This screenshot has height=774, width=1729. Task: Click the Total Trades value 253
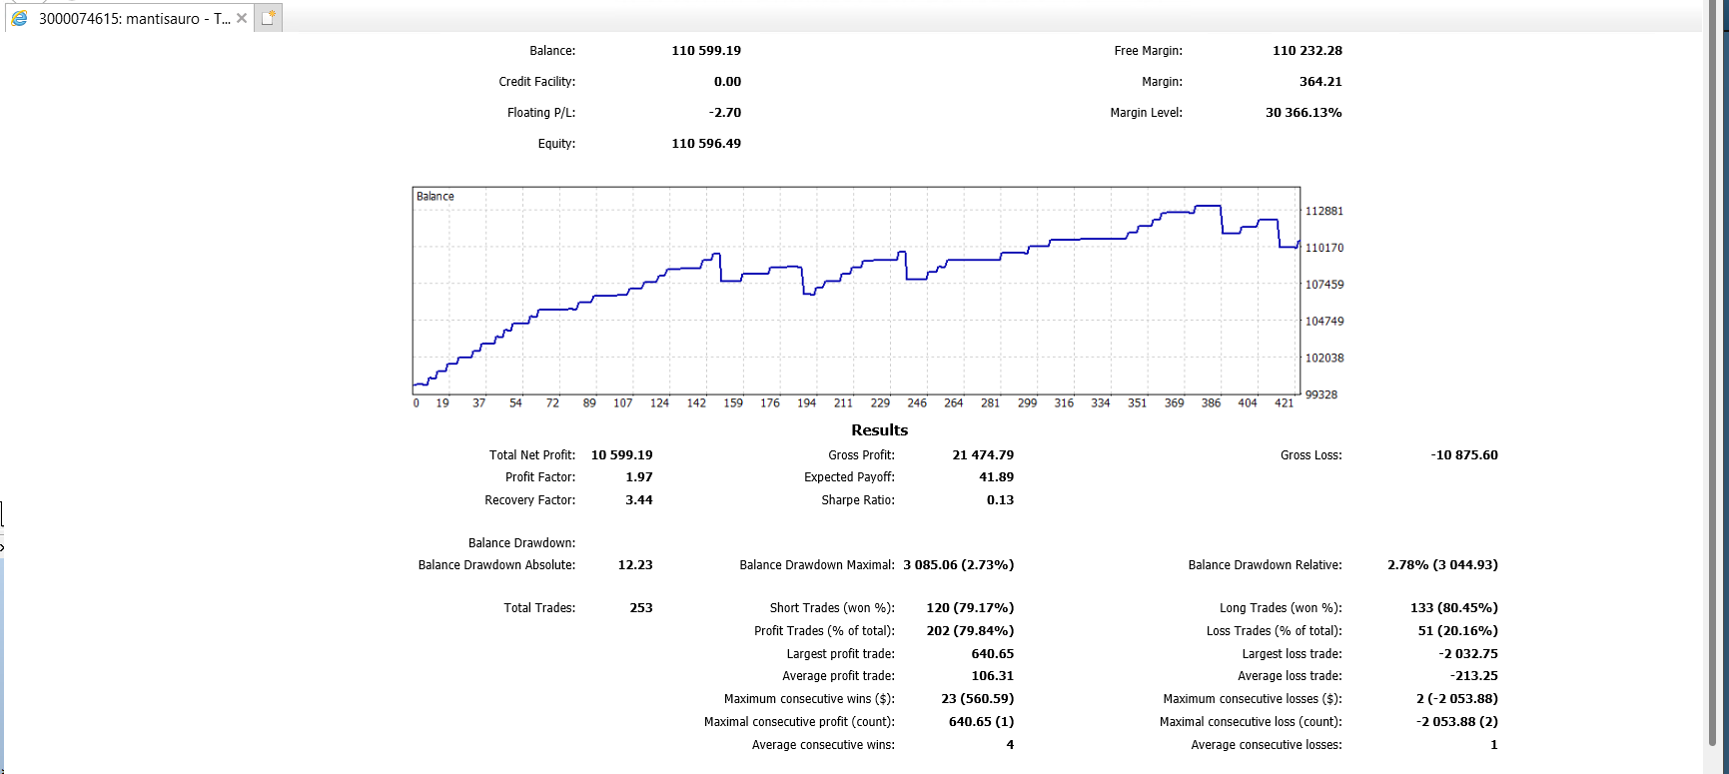pos(641,608)
